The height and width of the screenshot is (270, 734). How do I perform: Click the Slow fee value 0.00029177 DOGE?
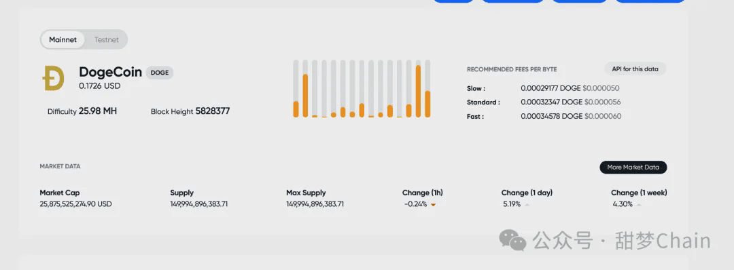[x=551, y=88]
